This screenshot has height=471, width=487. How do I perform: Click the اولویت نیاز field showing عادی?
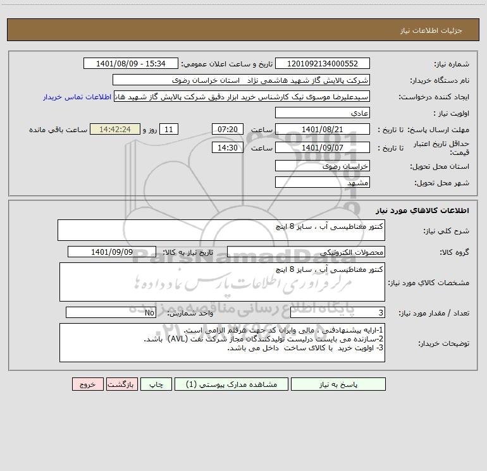point(323,113)
